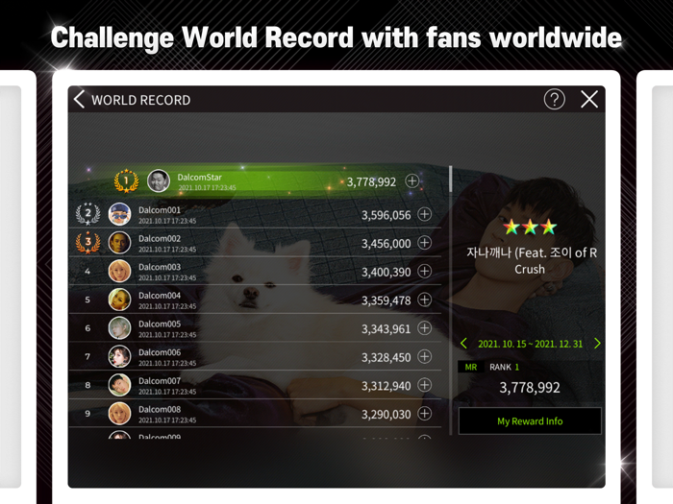Tap plus icon next to Dalcom005's 3,343,961
This screenshot has height=504, width=673.
point(425,328)
